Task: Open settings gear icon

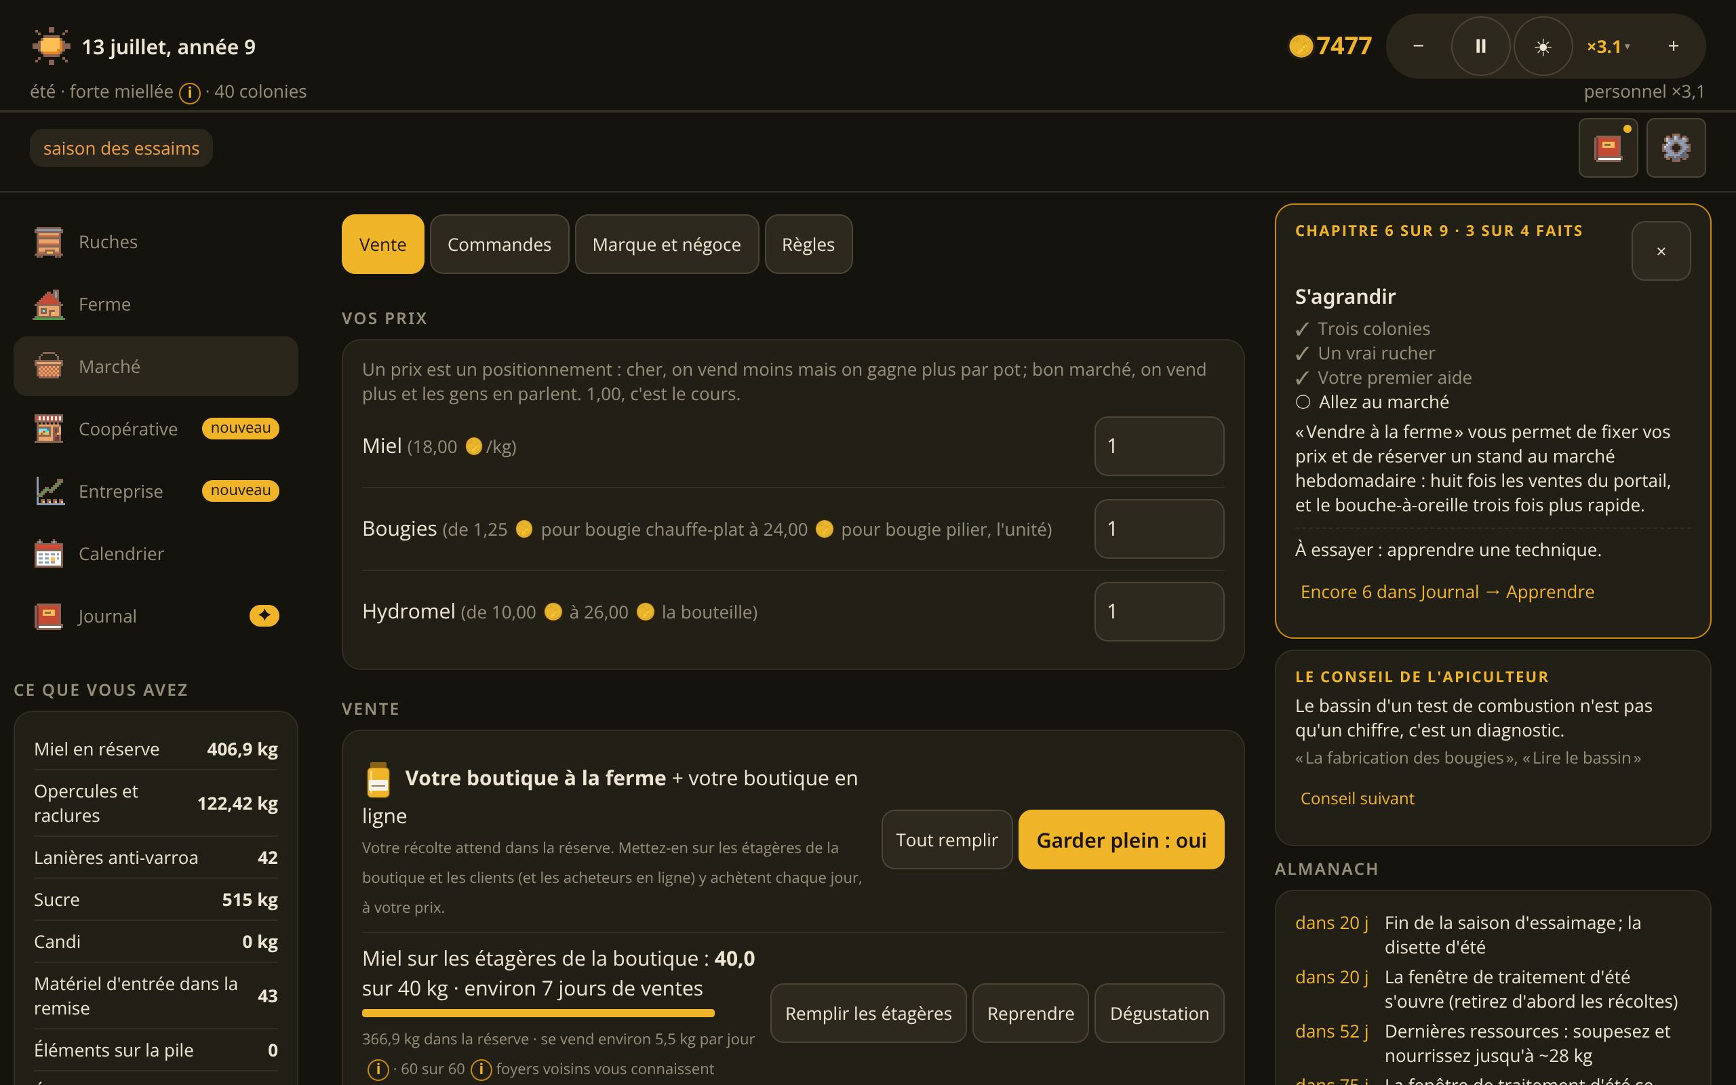Action: point(1676,148)
